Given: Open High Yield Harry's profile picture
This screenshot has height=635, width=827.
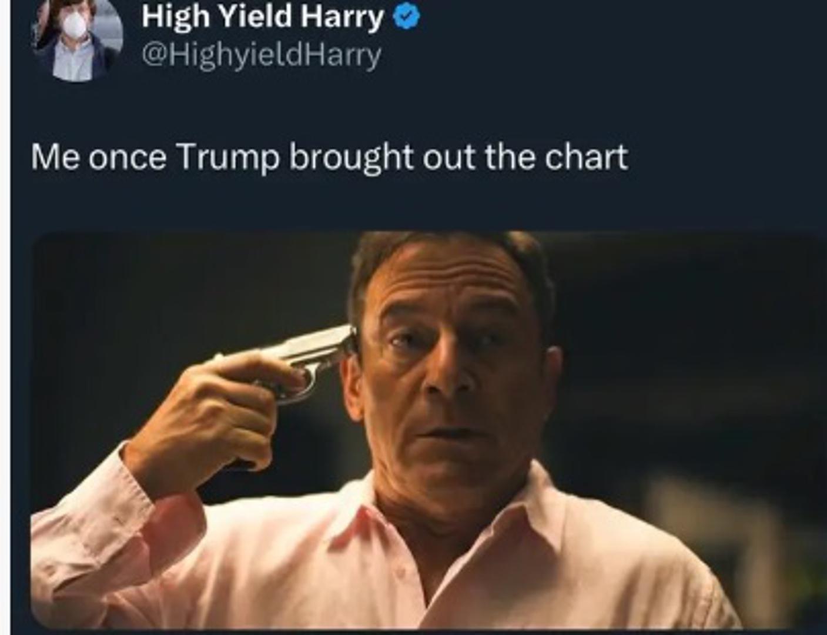Looking at the screenshot, I should click(x=78, y=38).
